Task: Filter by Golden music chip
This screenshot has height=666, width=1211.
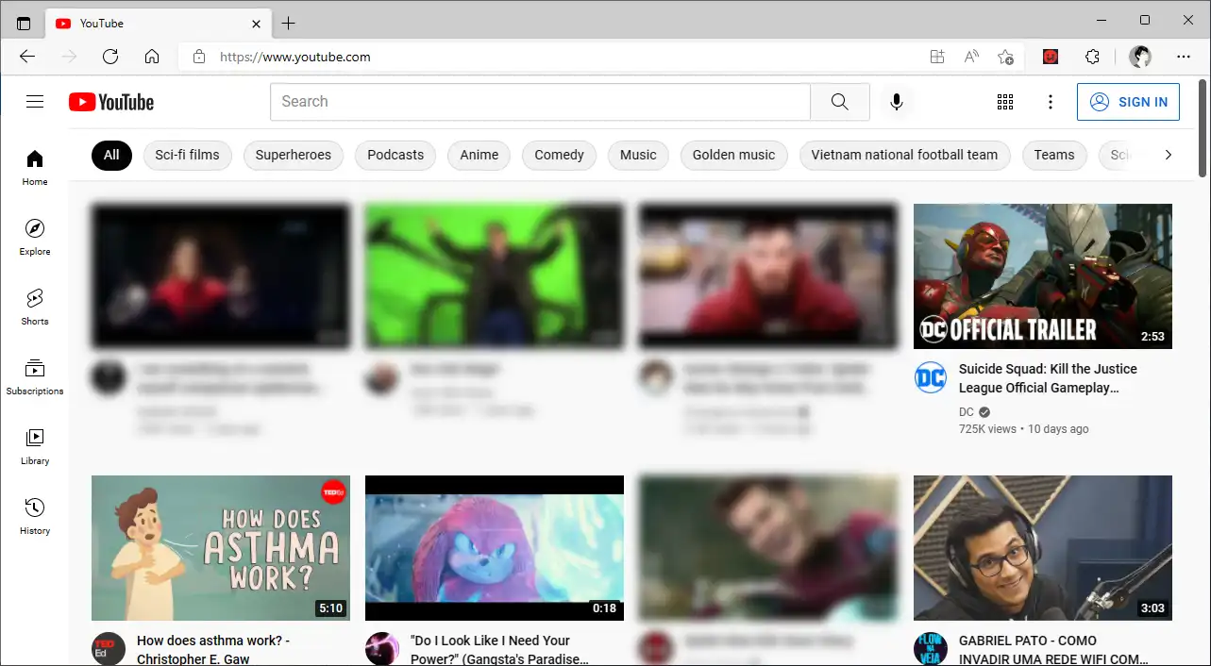Action: (x=733, y=155)
